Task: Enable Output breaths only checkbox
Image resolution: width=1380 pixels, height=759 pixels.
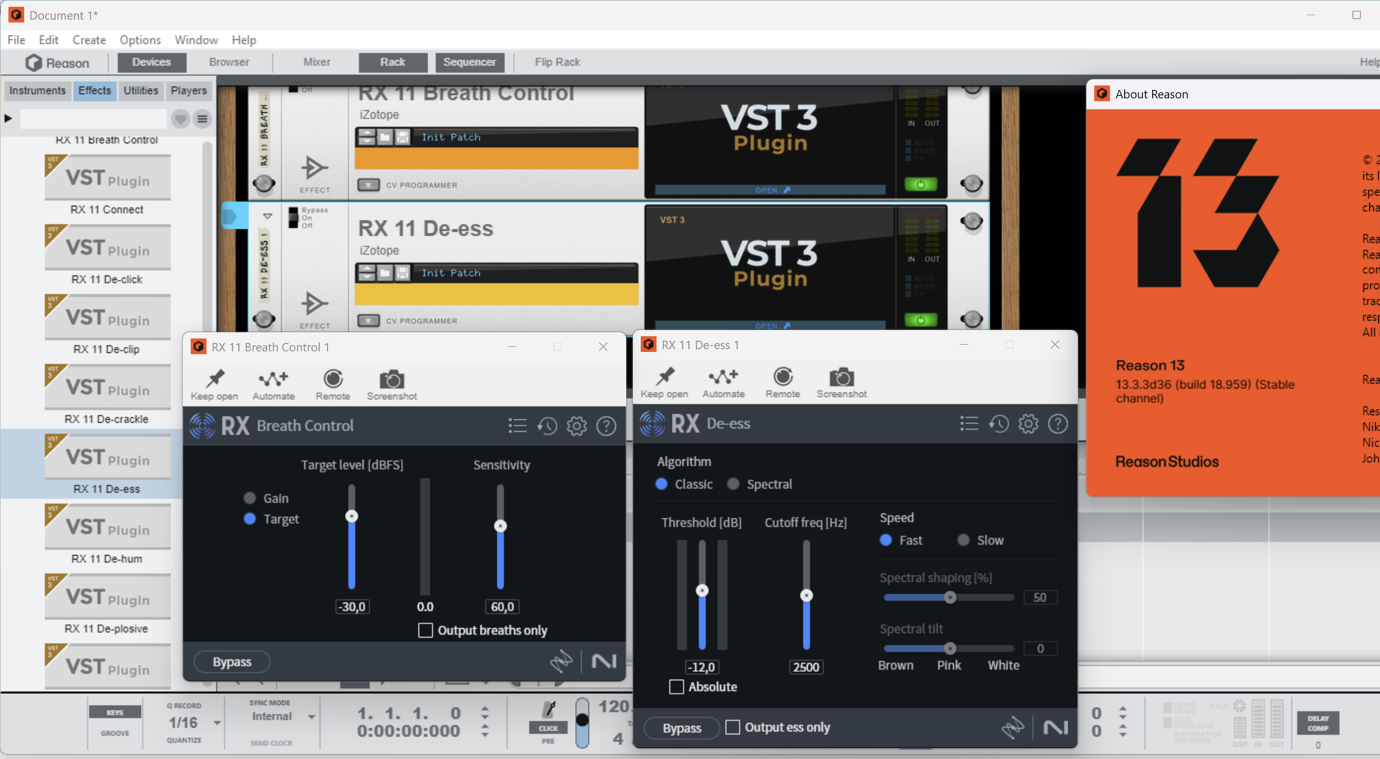Action: (x=425, y=630)
